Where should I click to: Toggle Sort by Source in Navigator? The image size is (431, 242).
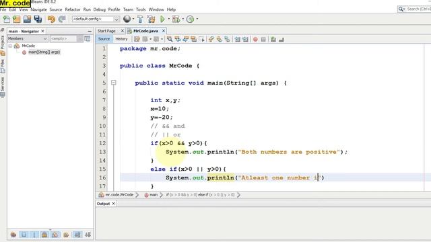click(x=88, y=235)
